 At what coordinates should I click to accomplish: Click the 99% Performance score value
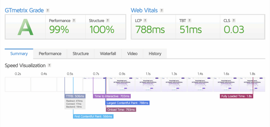click(59, 29)
